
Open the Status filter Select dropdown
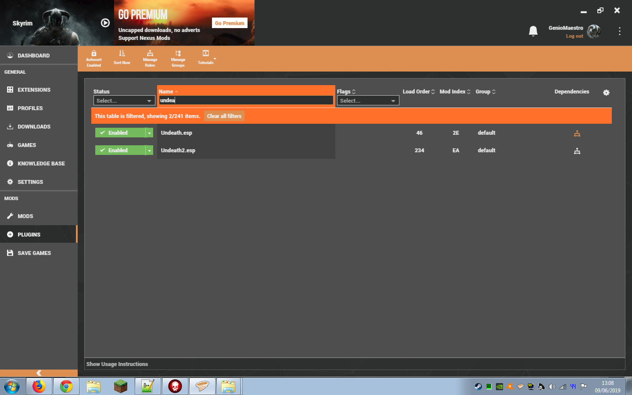[x=124, y=101]
